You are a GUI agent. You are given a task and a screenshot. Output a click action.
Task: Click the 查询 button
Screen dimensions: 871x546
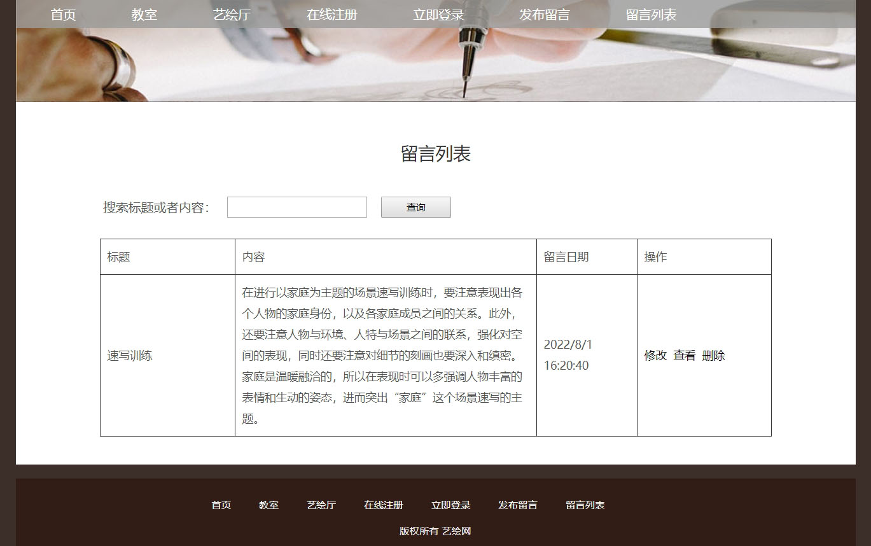(x=416, y=207)
